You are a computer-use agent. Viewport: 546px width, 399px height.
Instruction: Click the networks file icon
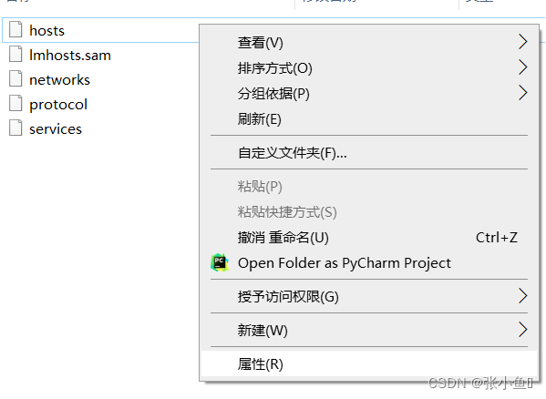(x=15, y=78)
